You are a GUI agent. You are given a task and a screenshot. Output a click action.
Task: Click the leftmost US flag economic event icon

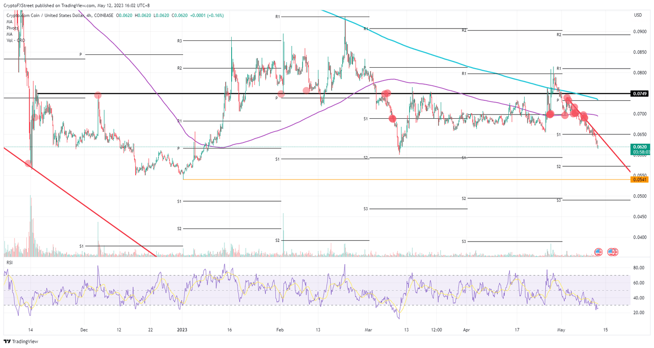click(x=598, y=252)
